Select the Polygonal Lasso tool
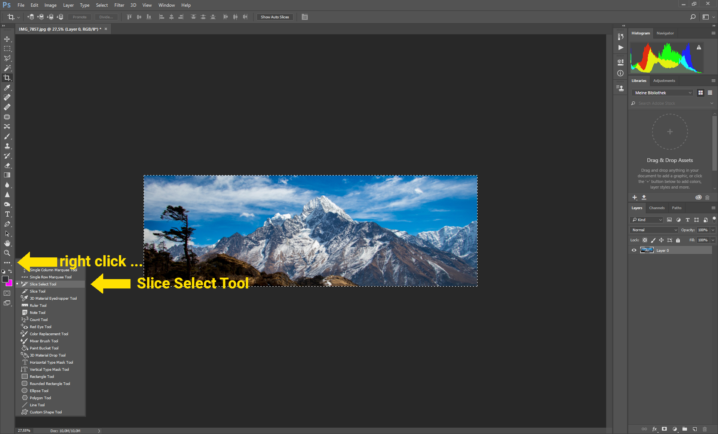Screen dimensions: 718x434 coord(7,58)
